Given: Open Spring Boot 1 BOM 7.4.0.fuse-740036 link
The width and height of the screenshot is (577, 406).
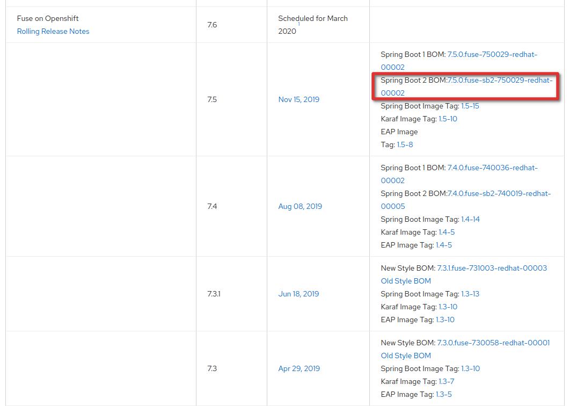Looking at the screenshot, I should click(x=492, y=168).
